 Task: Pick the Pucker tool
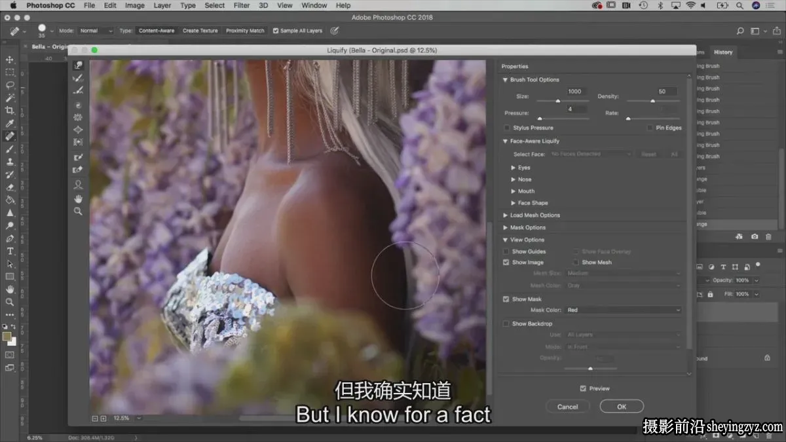point(78,117)
